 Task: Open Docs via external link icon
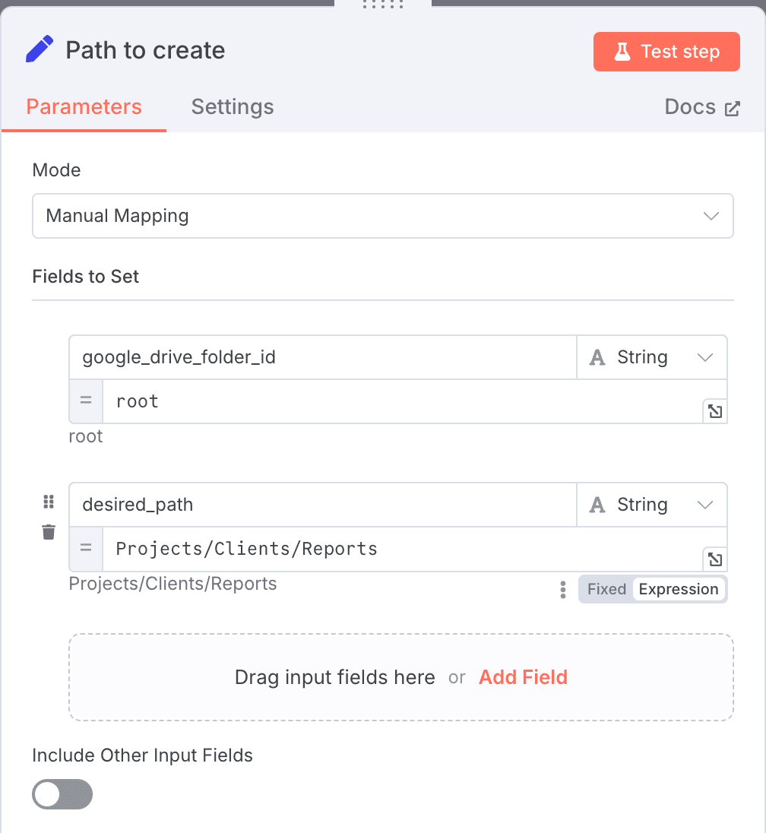click(732, 109)
